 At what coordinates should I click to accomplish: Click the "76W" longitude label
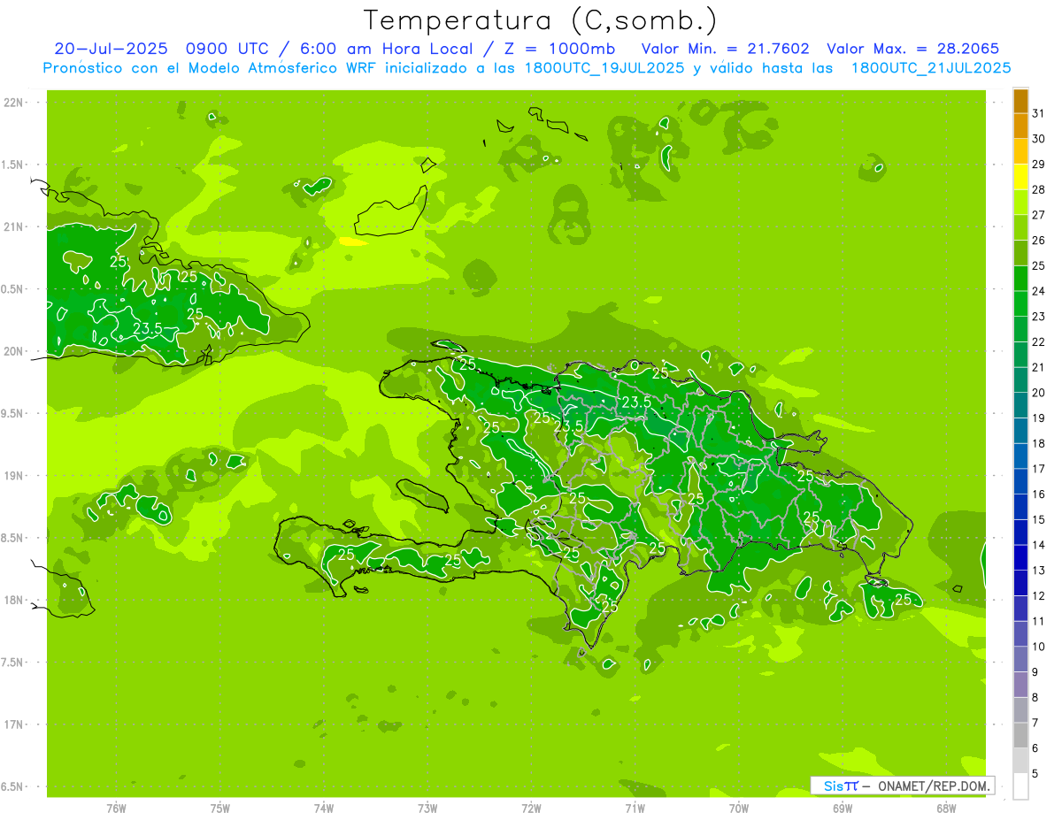(116, 808)
